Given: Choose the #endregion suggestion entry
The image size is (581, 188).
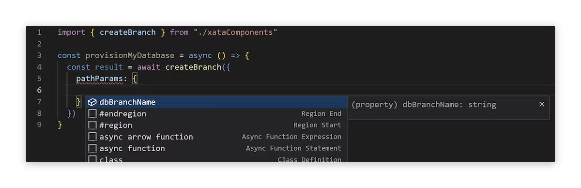Looking at the screenshot, I should tap(216, 114).
